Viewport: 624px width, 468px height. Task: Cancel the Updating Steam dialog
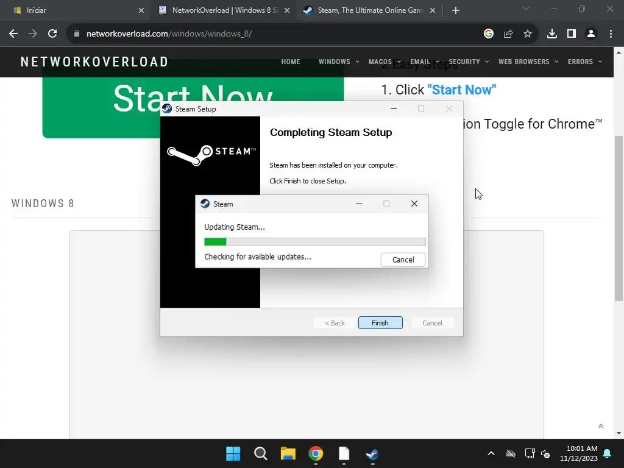(403, 260)
